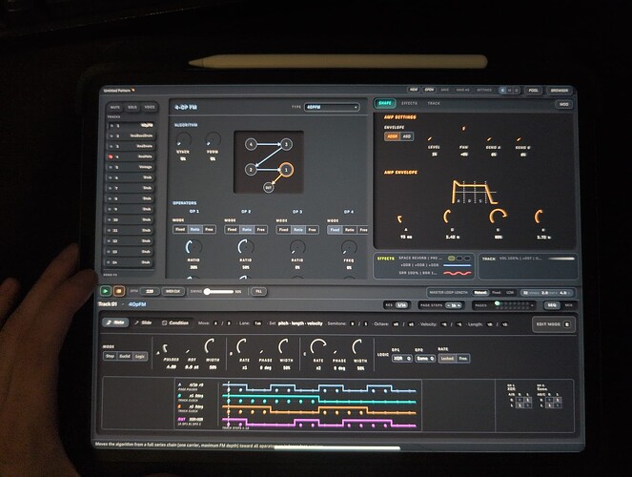
Task: Switch to the Shape tab
Action: tap(385, 103)
